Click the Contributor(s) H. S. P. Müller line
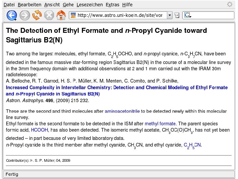This screenshot has height=179, width=238. (x=38, y=160)
